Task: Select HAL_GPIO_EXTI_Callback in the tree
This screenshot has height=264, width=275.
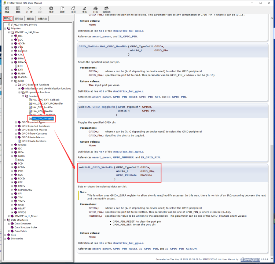Action: [x=46, y=100]
